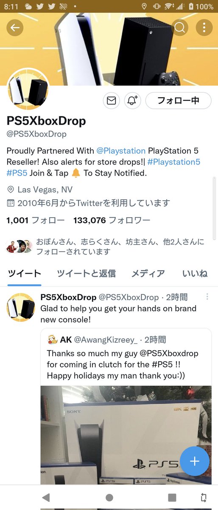
Task: View the 133,076 フォロワー list
Action: [x=112, y=221]
